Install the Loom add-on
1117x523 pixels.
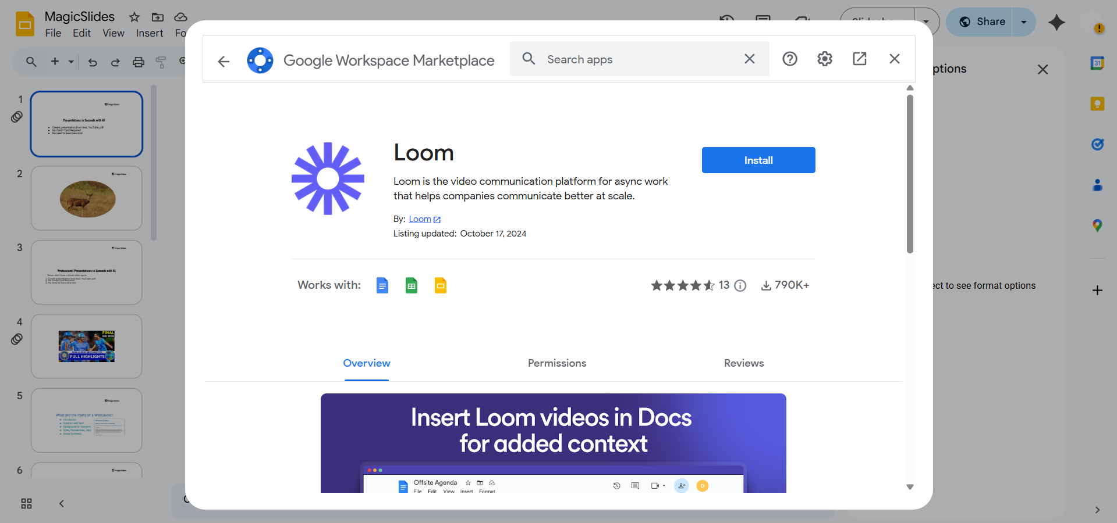[x=758, y=160]
